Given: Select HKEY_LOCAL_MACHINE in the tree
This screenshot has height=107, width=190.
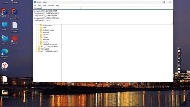Looking at the screenshot, I should tap(49, 47).
